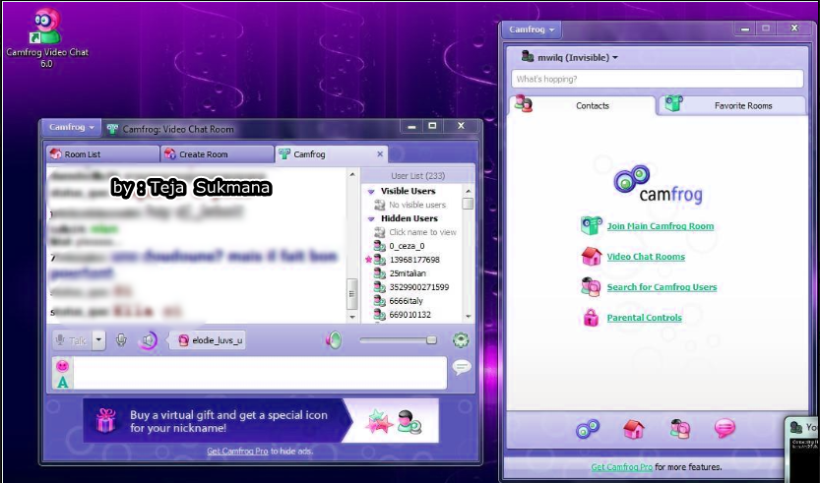Image resolution: width=820 pixels, height=483 pixels.
Task: Open mwilq (Invisible) status dropdown
Action: pos(577,57)
